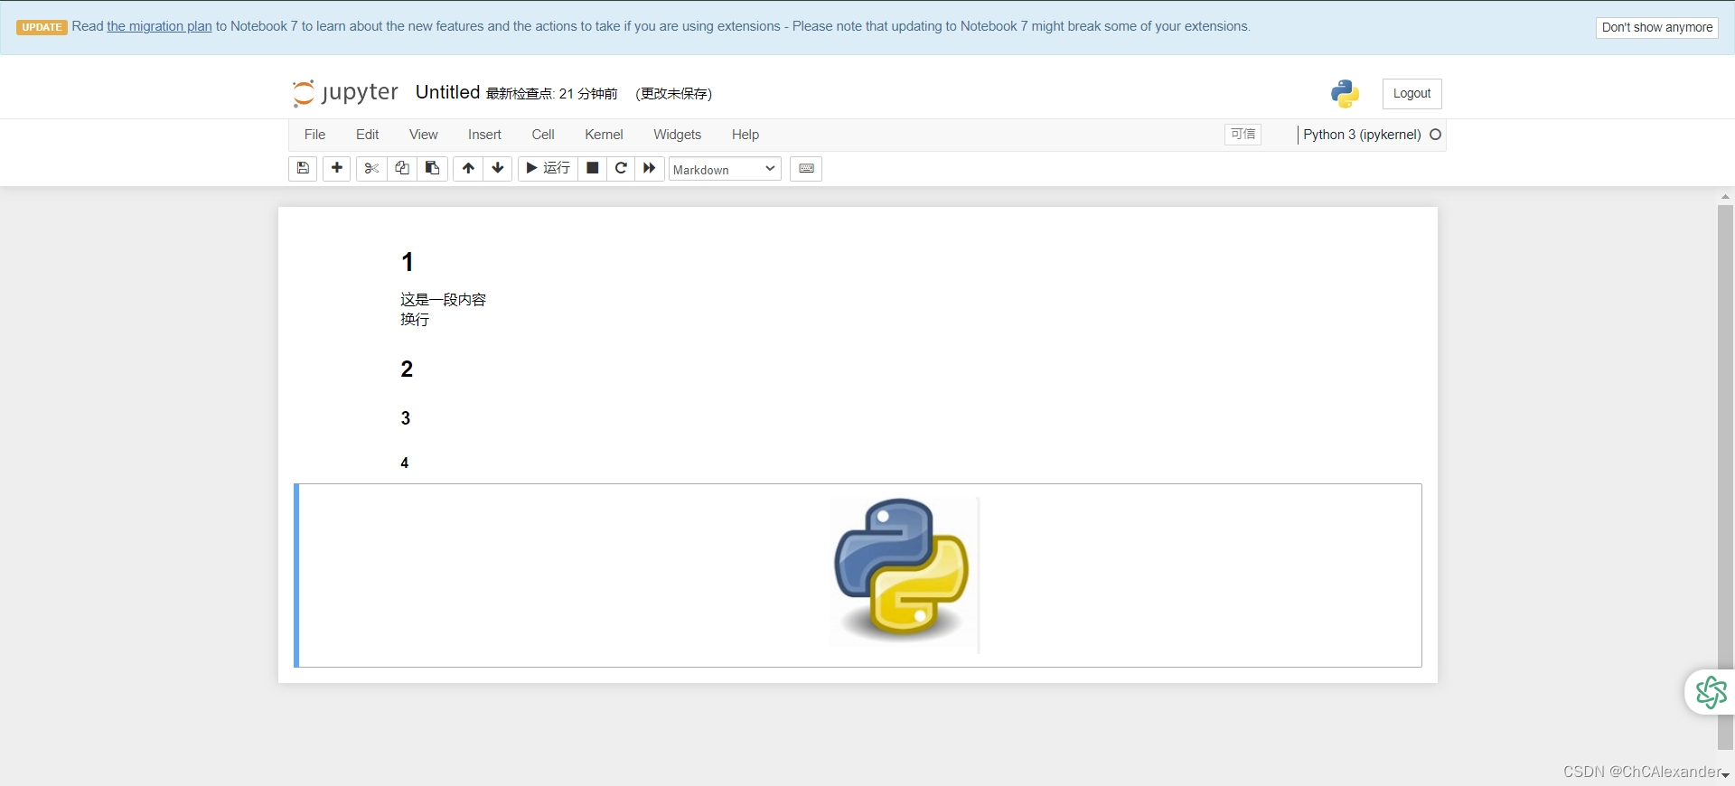Click the heading 4 in the notebook
The image size is (1735, 786).
[405, 463]
